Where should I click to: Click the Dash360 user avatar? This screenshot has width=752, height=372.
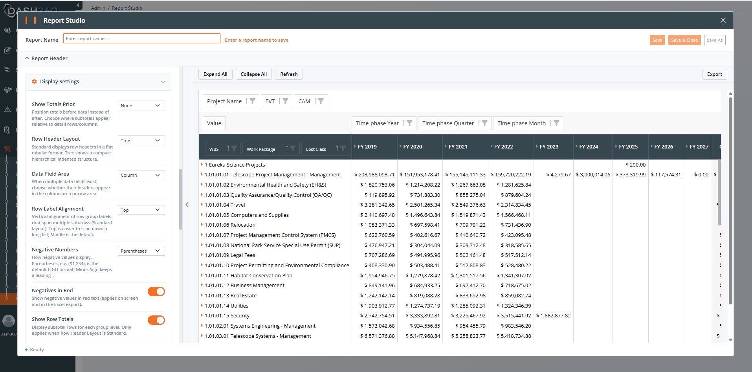[x=9, y=321]
